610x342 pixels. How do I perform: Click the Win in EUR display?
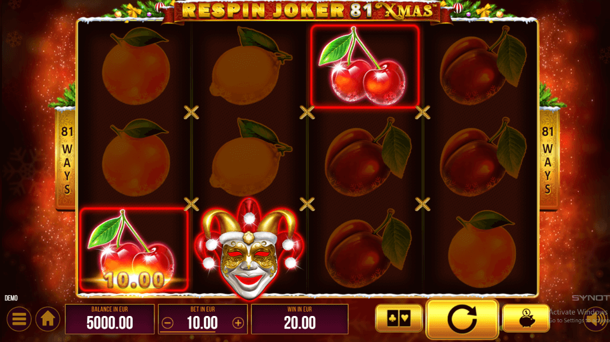(299, 319)
